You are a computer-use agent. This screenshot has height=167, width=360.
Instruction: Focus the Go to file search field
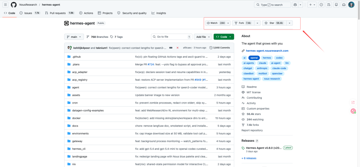(172, 37)
